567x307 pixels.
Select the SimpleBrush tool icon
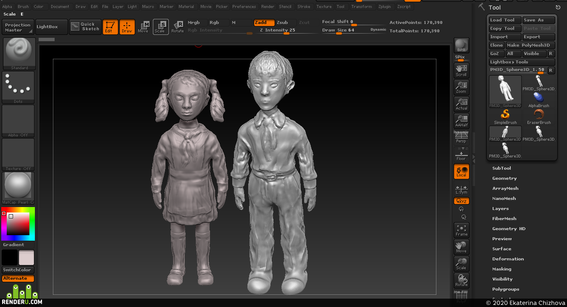coord(505,117)
